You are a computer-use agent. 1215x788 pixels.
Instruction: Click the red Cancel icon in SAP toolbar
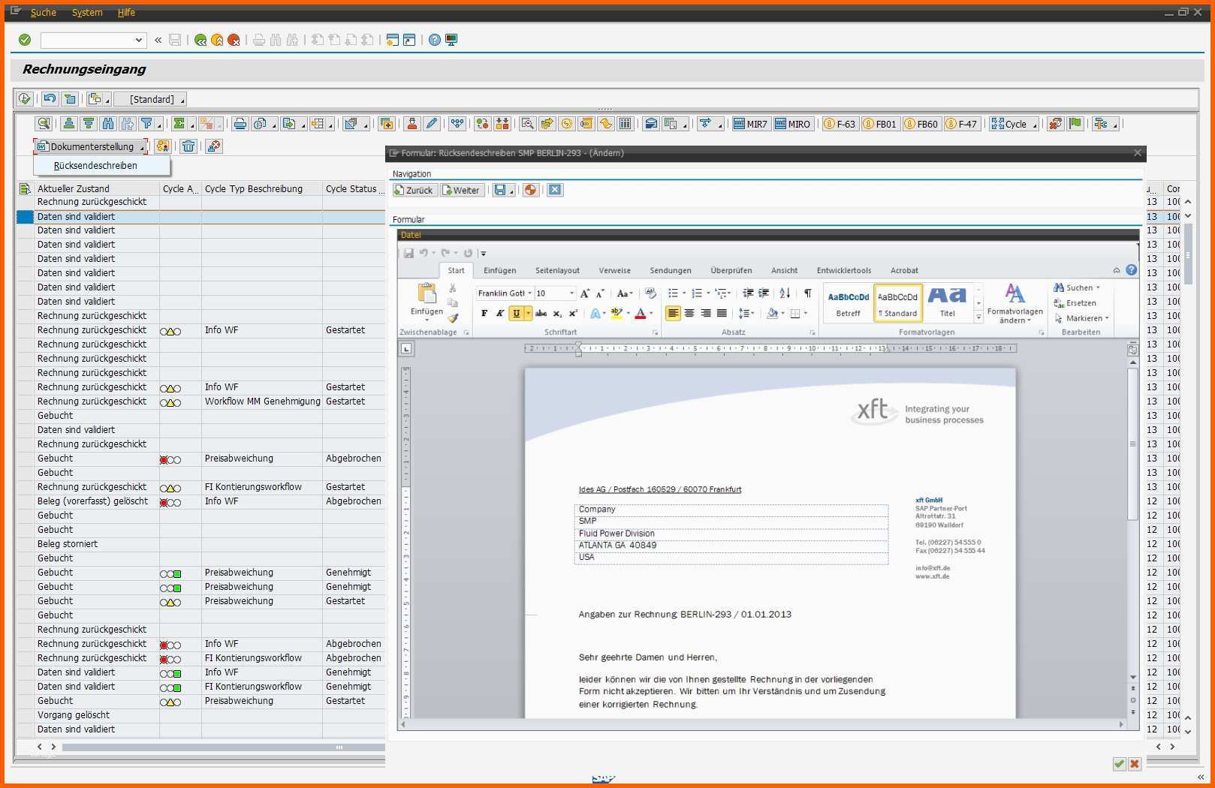tap(234, 40)
